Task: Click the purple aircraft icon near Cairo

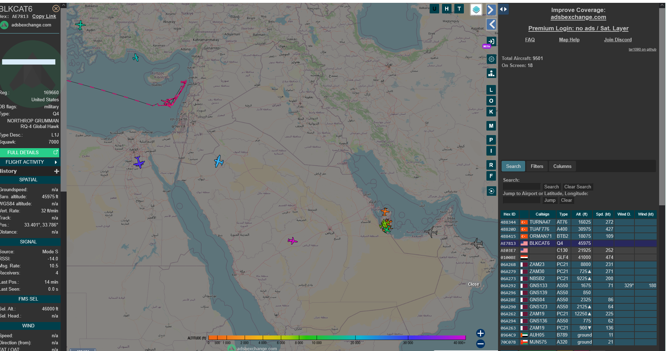Action: coord(139,162)
